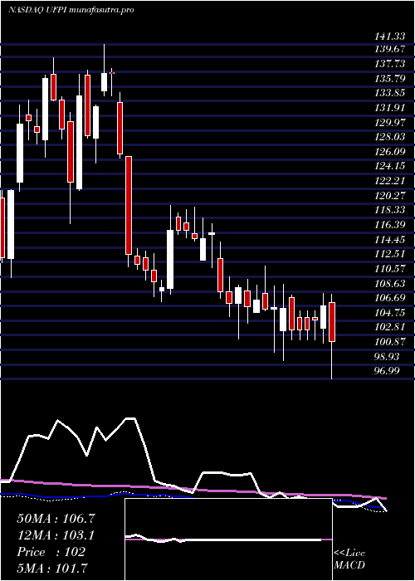Select the 131.91 price axis label
This screenshot has height=581, width=415.
click(390, 108)
